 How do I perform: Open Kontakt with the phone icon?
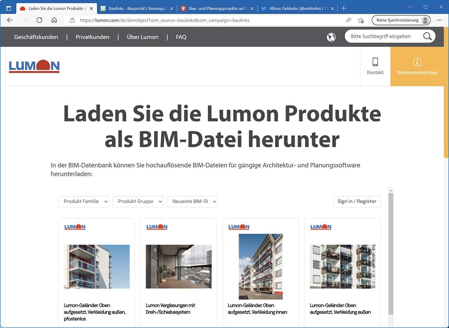[x=375, y=66]
